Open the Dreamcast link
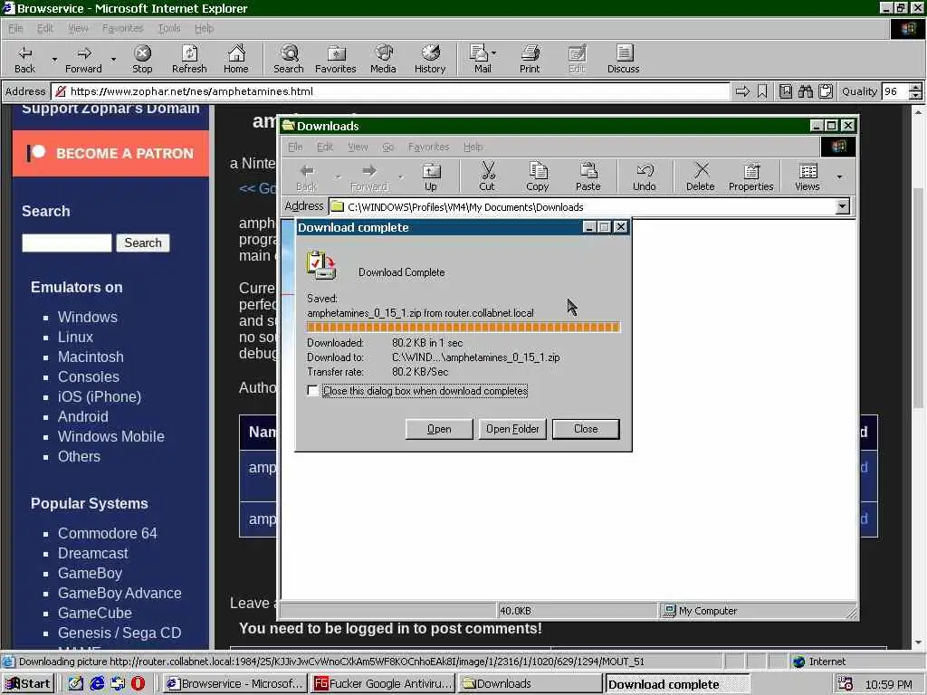 [93, 553]
